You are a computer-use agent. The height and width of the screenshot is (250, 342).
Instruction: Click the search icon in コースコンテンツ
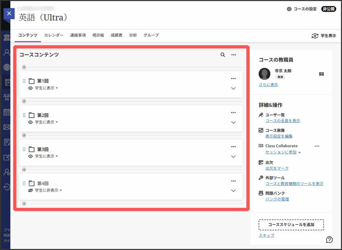[223, 55]
